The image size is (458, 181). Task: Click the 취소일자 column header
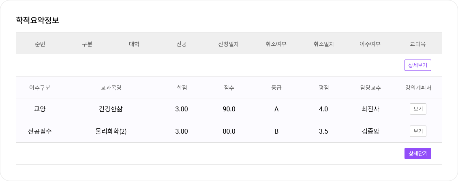tap(323, 44)
